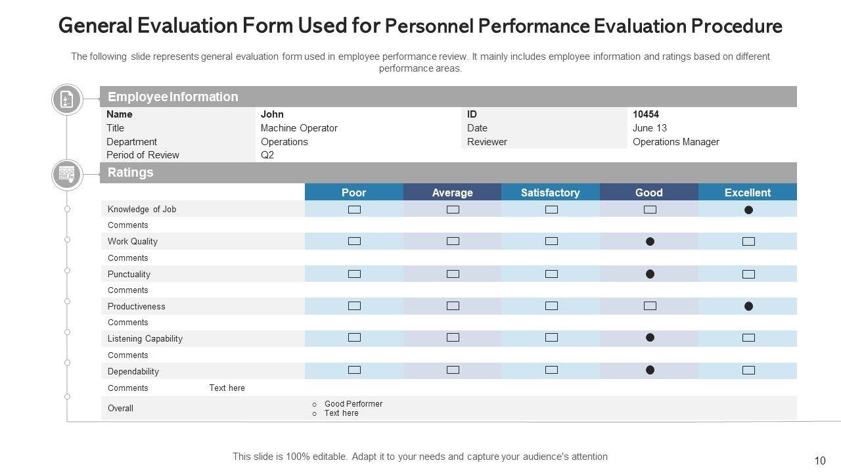Click the timeline dot beside Work Quality

(x=67, y=240)
